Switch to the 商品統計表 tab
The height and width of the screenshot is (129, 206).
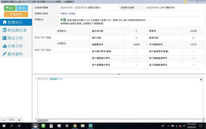coord(16,30)
